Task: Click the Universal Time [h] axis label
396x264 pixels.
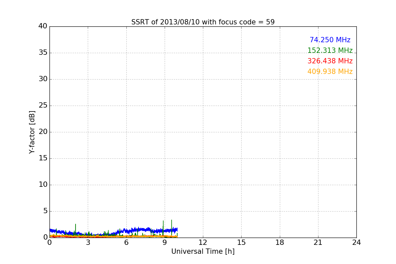Action: click(203, 251)
